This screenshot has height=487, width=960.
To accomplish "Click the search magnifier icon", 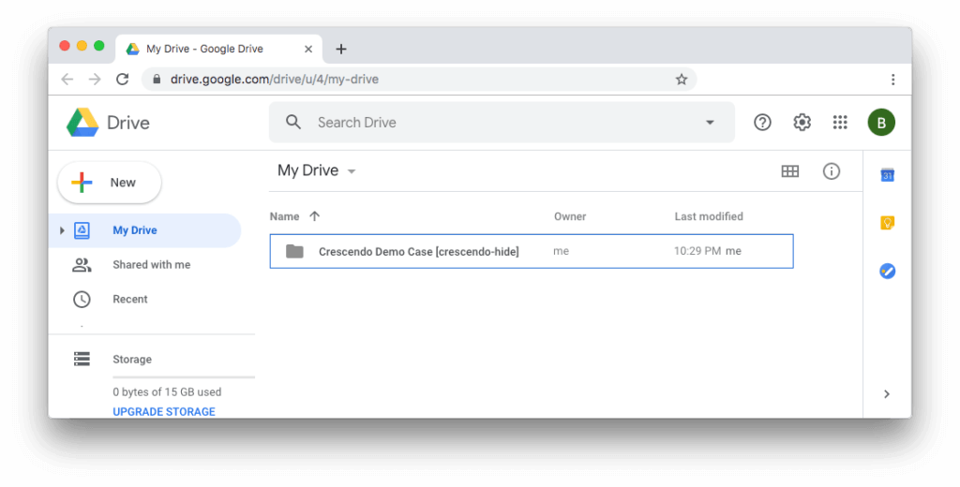I will pos(293,123).
